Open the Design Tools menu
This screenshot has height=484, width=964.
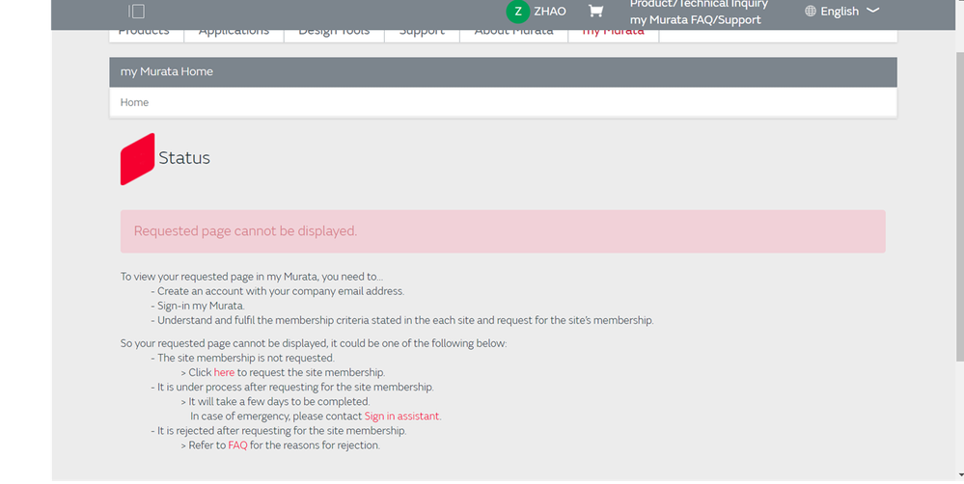334,35
